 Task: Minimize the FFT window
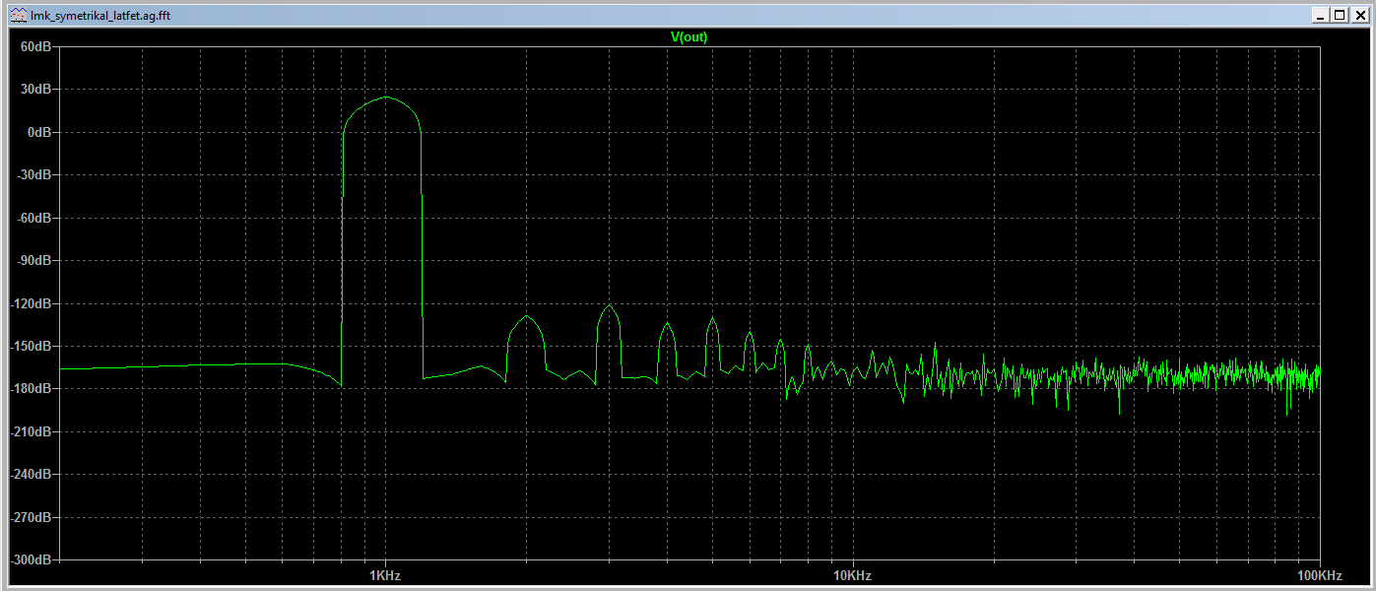coord(1320,15)
